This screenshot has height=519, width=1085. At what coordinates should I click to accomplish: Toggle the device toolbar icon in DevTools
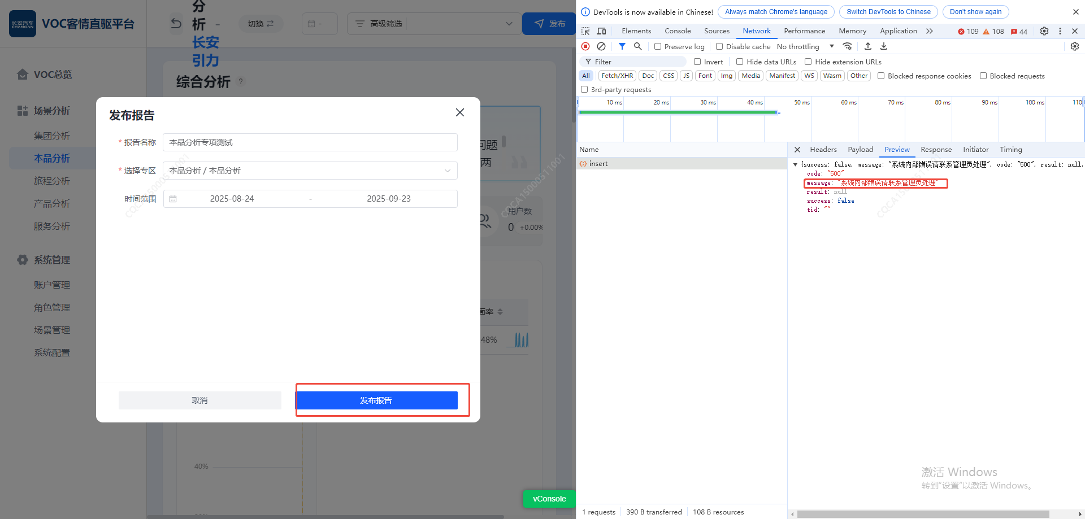point(601,31)
